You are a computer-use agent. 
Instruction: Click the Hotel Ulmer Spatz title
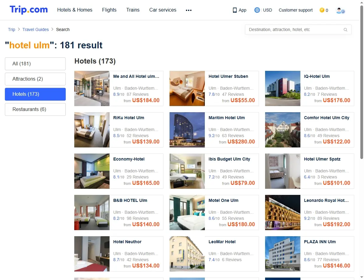coord(322,159)
